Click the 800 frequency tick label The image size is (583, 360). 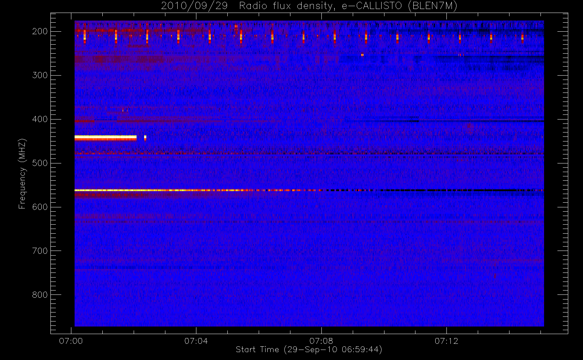click(x=40, y=295)
